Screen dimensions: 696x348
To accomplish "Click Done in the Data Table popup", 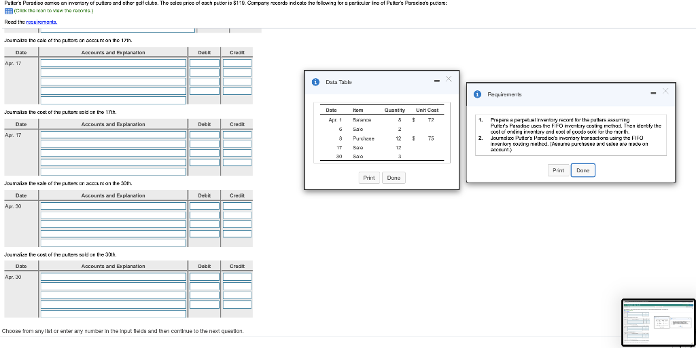I will (394, 178).
